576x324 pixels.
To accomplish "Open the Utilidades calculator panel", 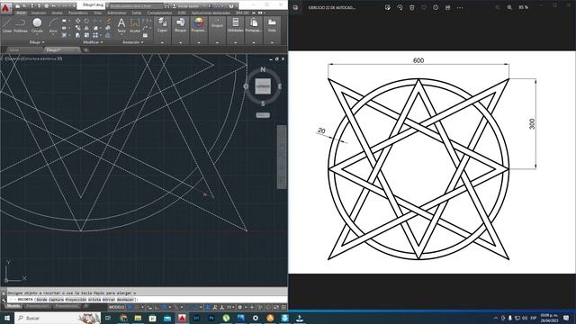I will click(x=236, y=24).
